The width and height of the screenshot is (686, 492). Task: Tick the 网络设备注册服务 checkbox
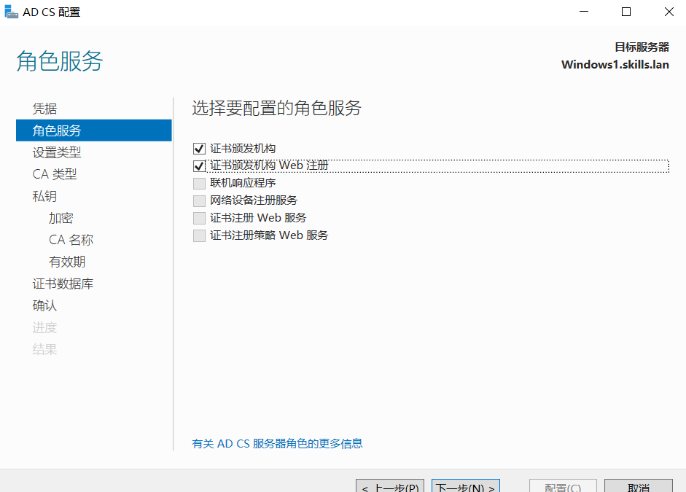(199, 200)
